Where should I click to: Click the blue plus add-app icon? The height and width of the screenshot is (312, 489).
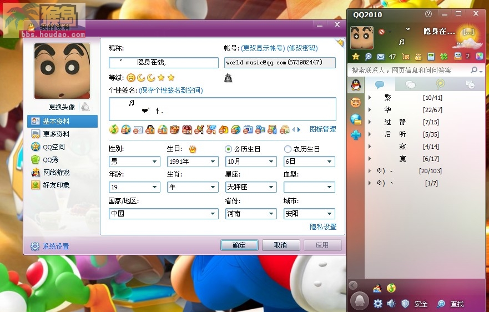tap(356, 135)
